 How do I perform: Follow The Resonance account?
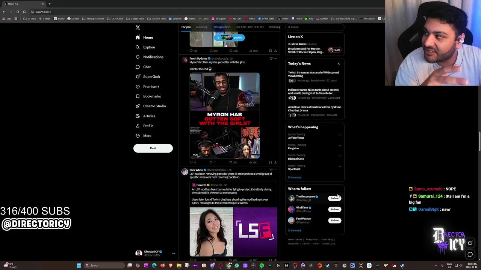click(x=334, y=198)
